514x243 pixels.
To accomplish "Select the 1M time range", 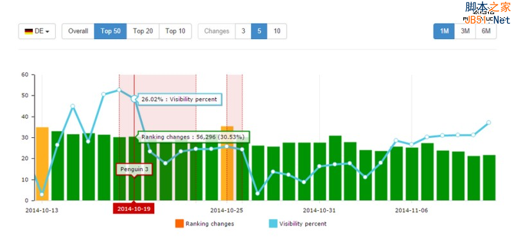I will tap(444, 31).
